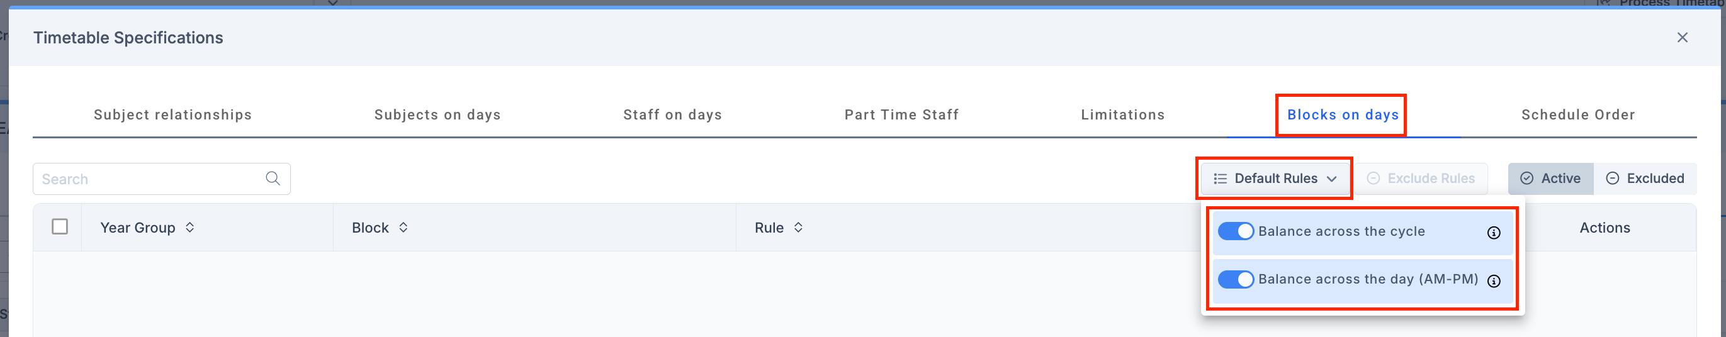The height and width of the screenshot is (337, 1726).
Task: Click info icon for Balance across the day
Action: (x=1494, y=281)
